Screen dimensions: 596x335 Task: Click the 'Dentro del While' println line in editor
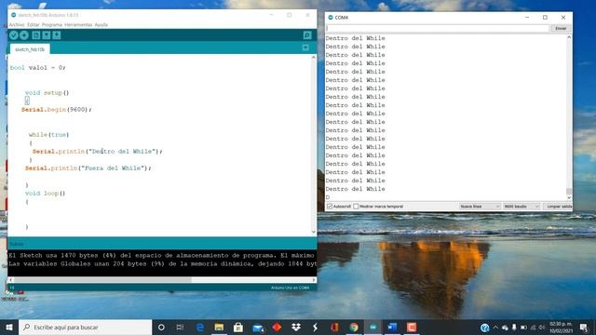tap(97, 151)
